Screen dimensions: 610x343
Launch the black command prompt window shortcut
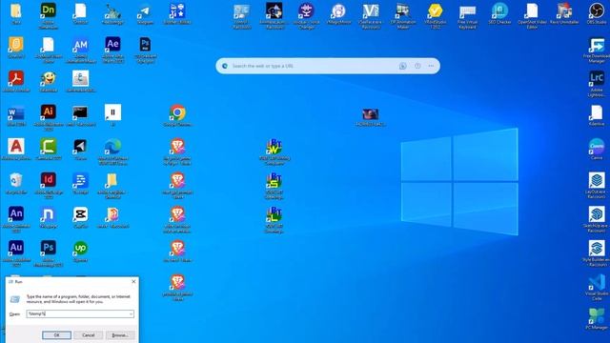(x=80, y=112)
